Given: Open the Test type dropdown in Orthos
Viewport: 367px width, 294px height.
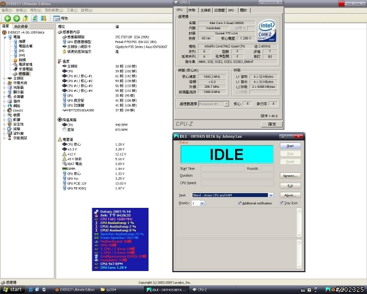Looking at the screenshot, I should click(x=271, y=195).
